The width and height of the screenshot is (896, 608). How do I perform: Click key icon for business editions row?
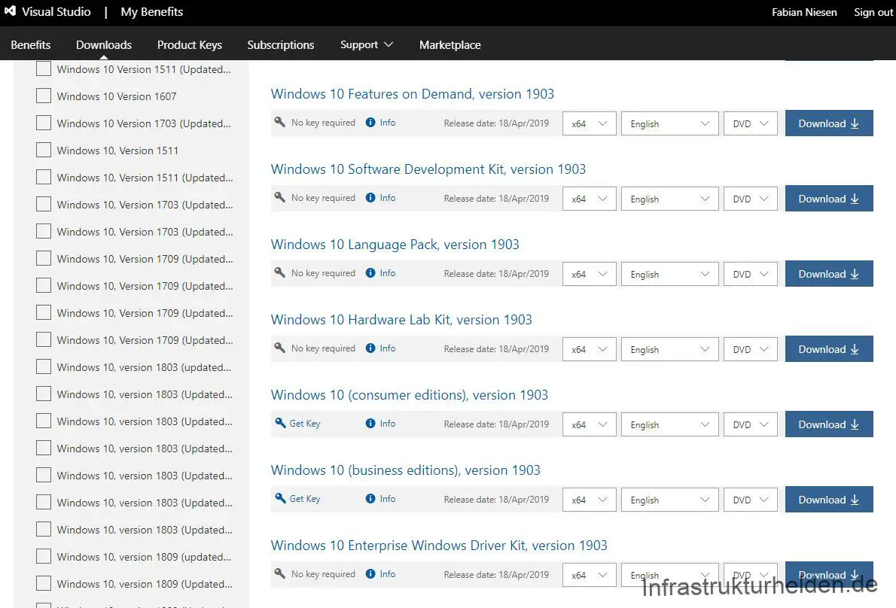[280, 498]
